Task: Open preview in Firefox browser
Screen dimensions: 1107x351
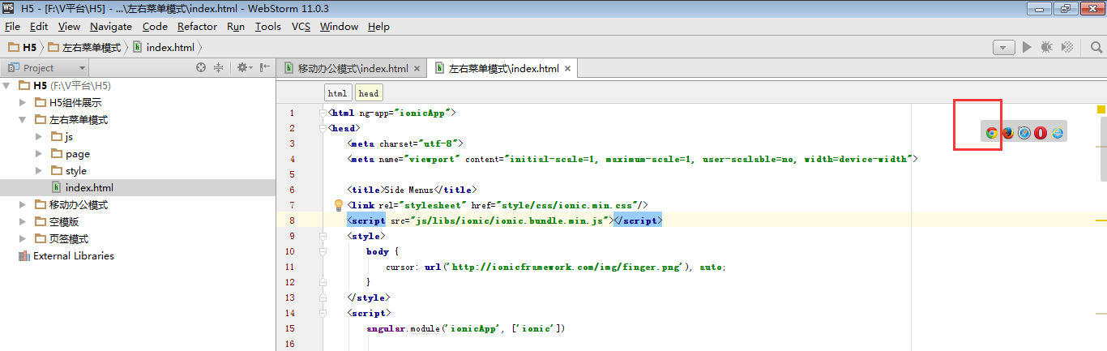Action: 1008,133
